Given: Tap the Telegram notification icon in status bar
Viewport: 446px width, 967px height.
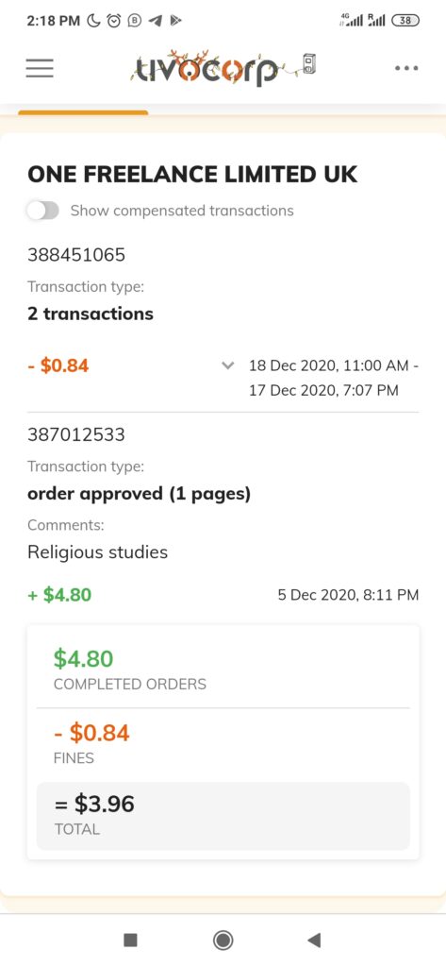Looking at the screenshot, I should point(157,21).
